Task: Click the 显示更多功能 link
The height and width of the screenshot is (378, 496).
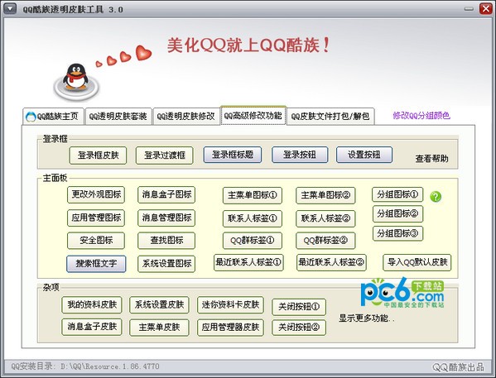Action: coord(366,318)
